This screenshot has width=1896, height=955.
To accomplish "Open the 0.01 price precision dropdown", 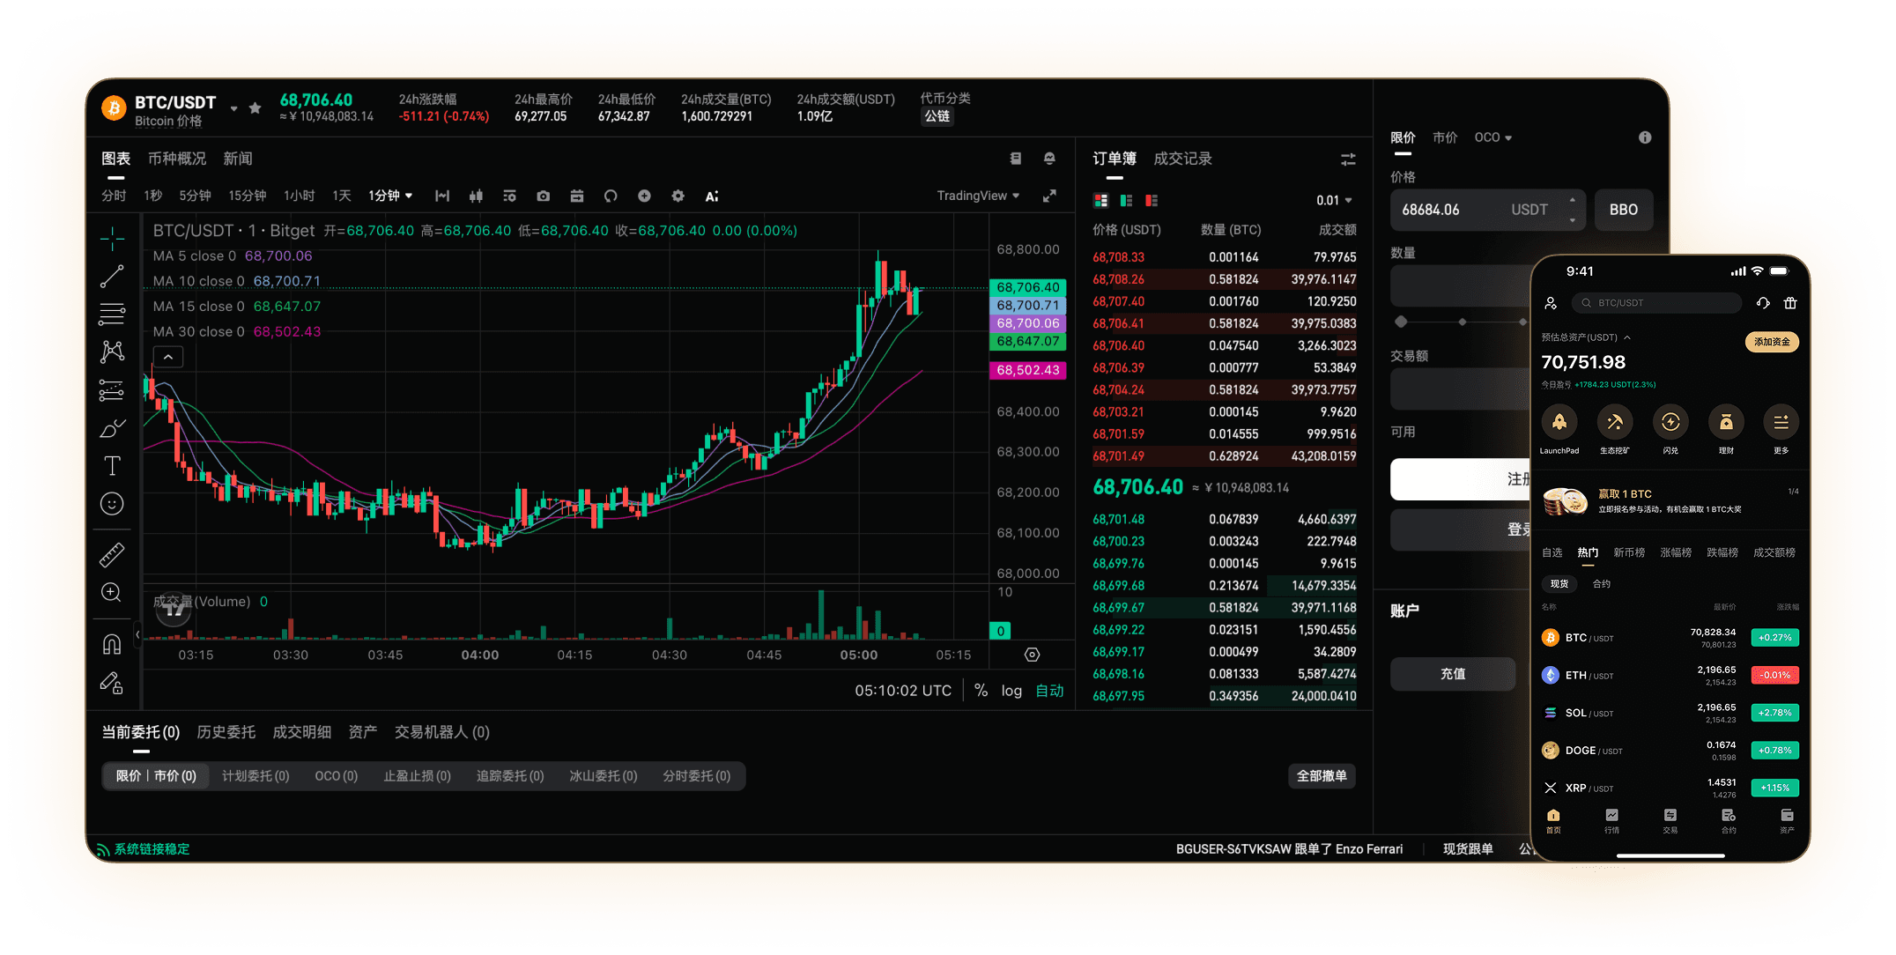I will 1334,201.
